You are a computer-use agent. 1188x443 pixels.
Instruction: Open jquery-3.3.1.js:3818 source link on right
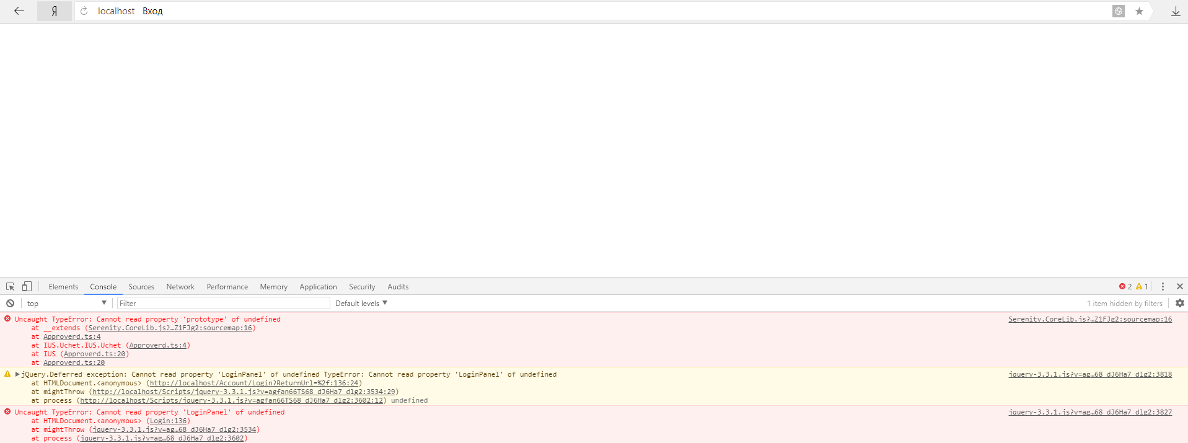(1090, 375)
